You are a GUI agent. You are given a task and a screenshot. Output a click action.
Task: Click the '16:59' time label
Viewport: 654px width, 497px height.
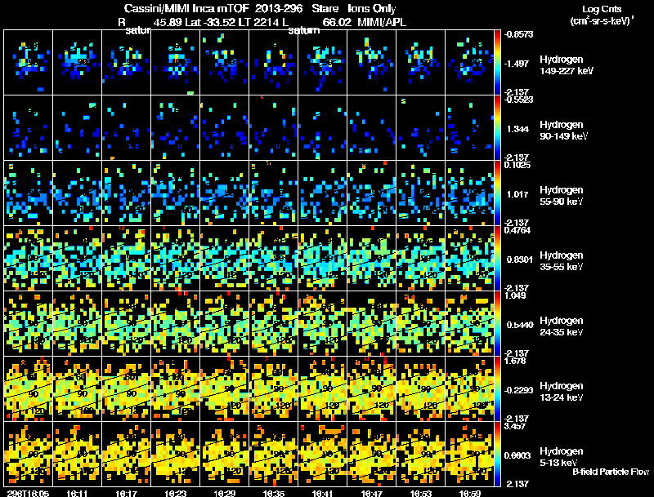coord(469,493)
